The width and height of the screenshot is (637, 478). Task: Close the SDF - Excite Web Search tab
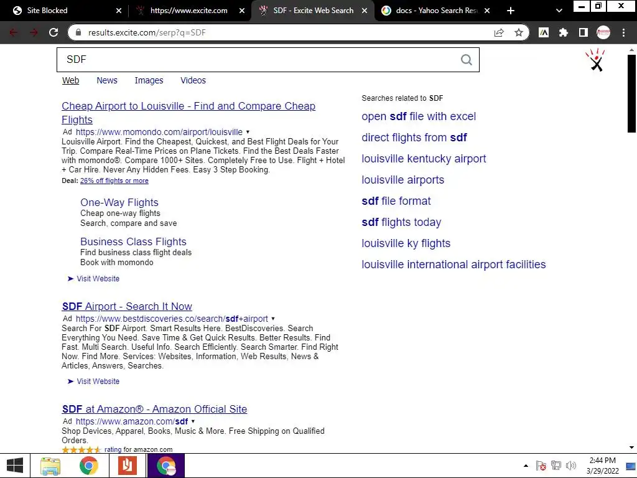(x=365, y=11)
